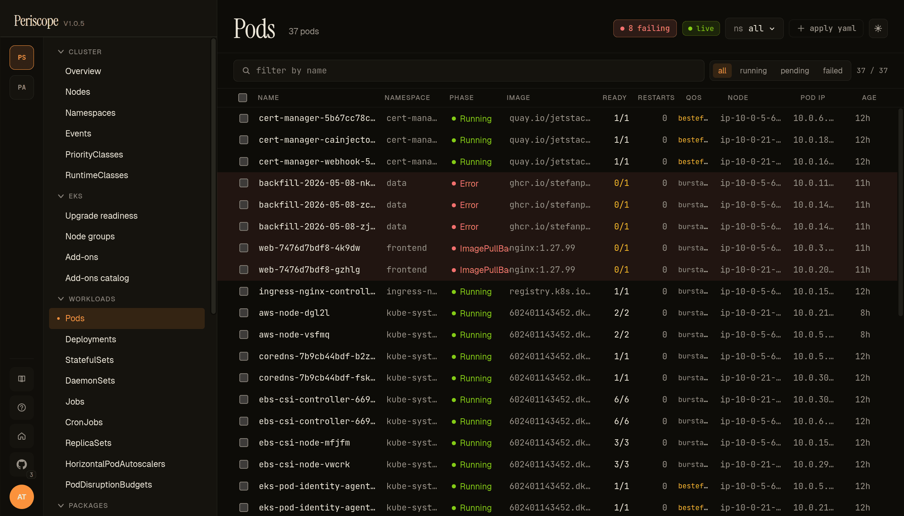Open Deployments page
The height and width of the screenshot is (516, 904).
[x=91, y=339]
